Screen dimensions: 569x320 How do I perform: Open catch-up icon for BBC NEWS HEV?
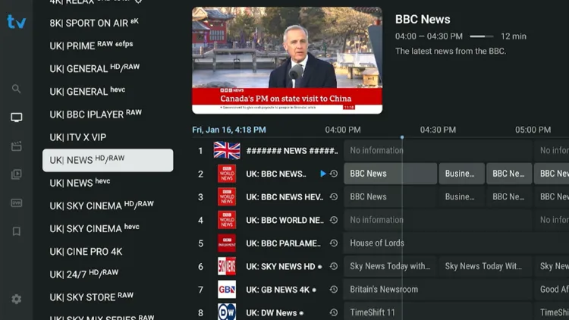(334, 196)
